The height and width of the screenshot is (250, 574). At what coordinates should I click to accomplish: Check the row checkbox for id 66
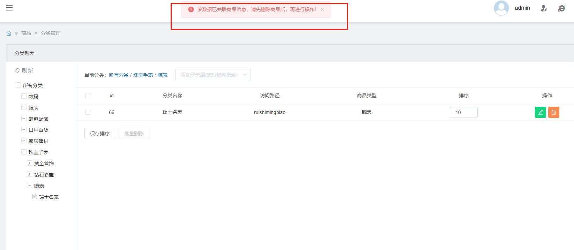(x=88, y=112)
